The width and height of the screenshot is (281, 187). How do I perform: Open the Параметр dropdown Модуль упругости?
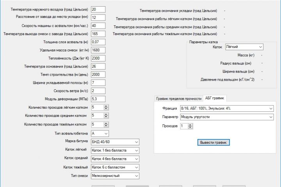[x=227, y=117]
